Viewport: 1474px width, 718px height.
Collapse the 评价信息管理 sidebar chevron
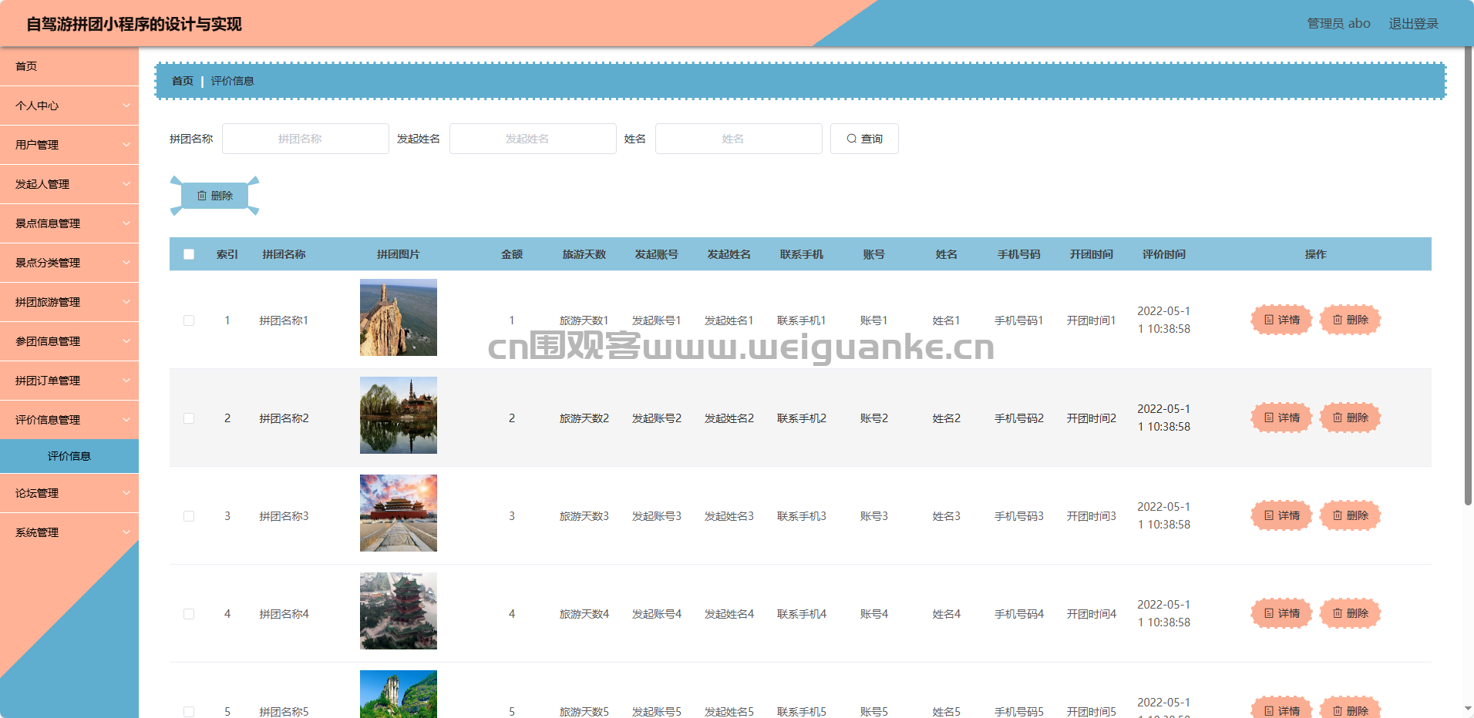point(126,420)
